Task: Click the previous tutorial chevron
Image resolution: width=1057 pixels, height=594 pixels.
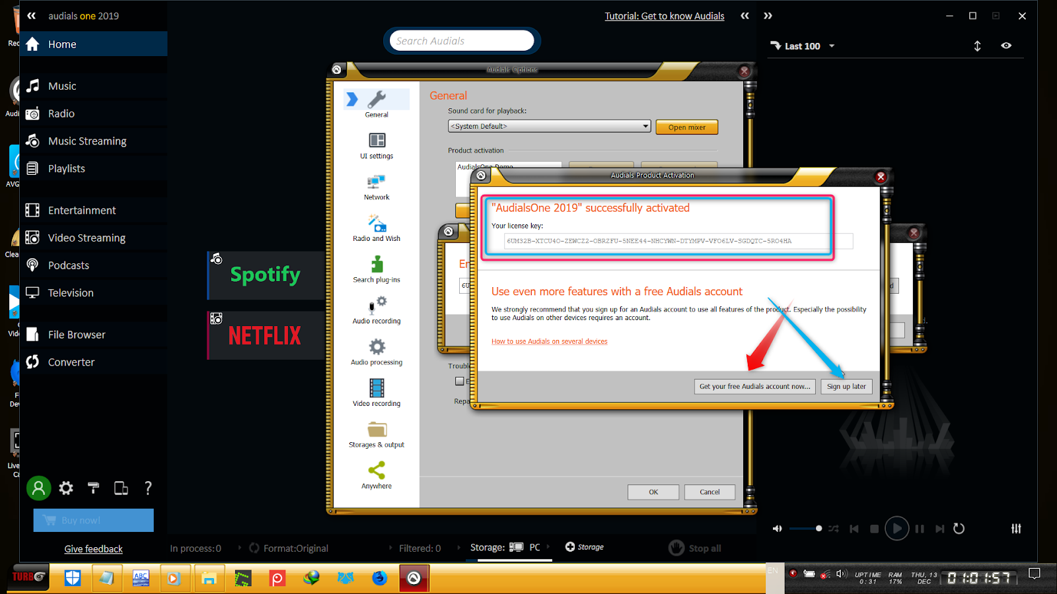Action: pos(745,16)
